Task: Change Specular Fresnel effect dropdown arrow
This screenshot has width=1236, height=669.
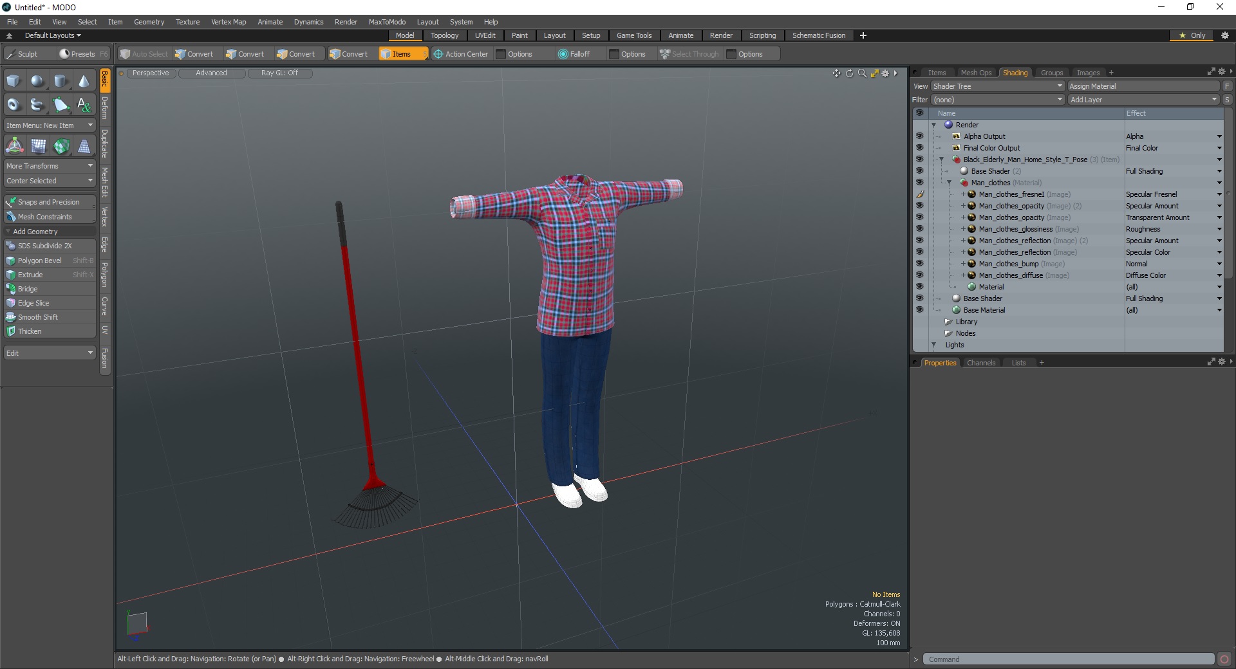Action: click(x=1219, y=194)
